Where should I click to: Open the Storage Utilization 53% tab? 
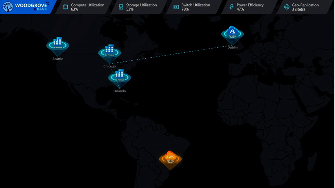point(138,7)
